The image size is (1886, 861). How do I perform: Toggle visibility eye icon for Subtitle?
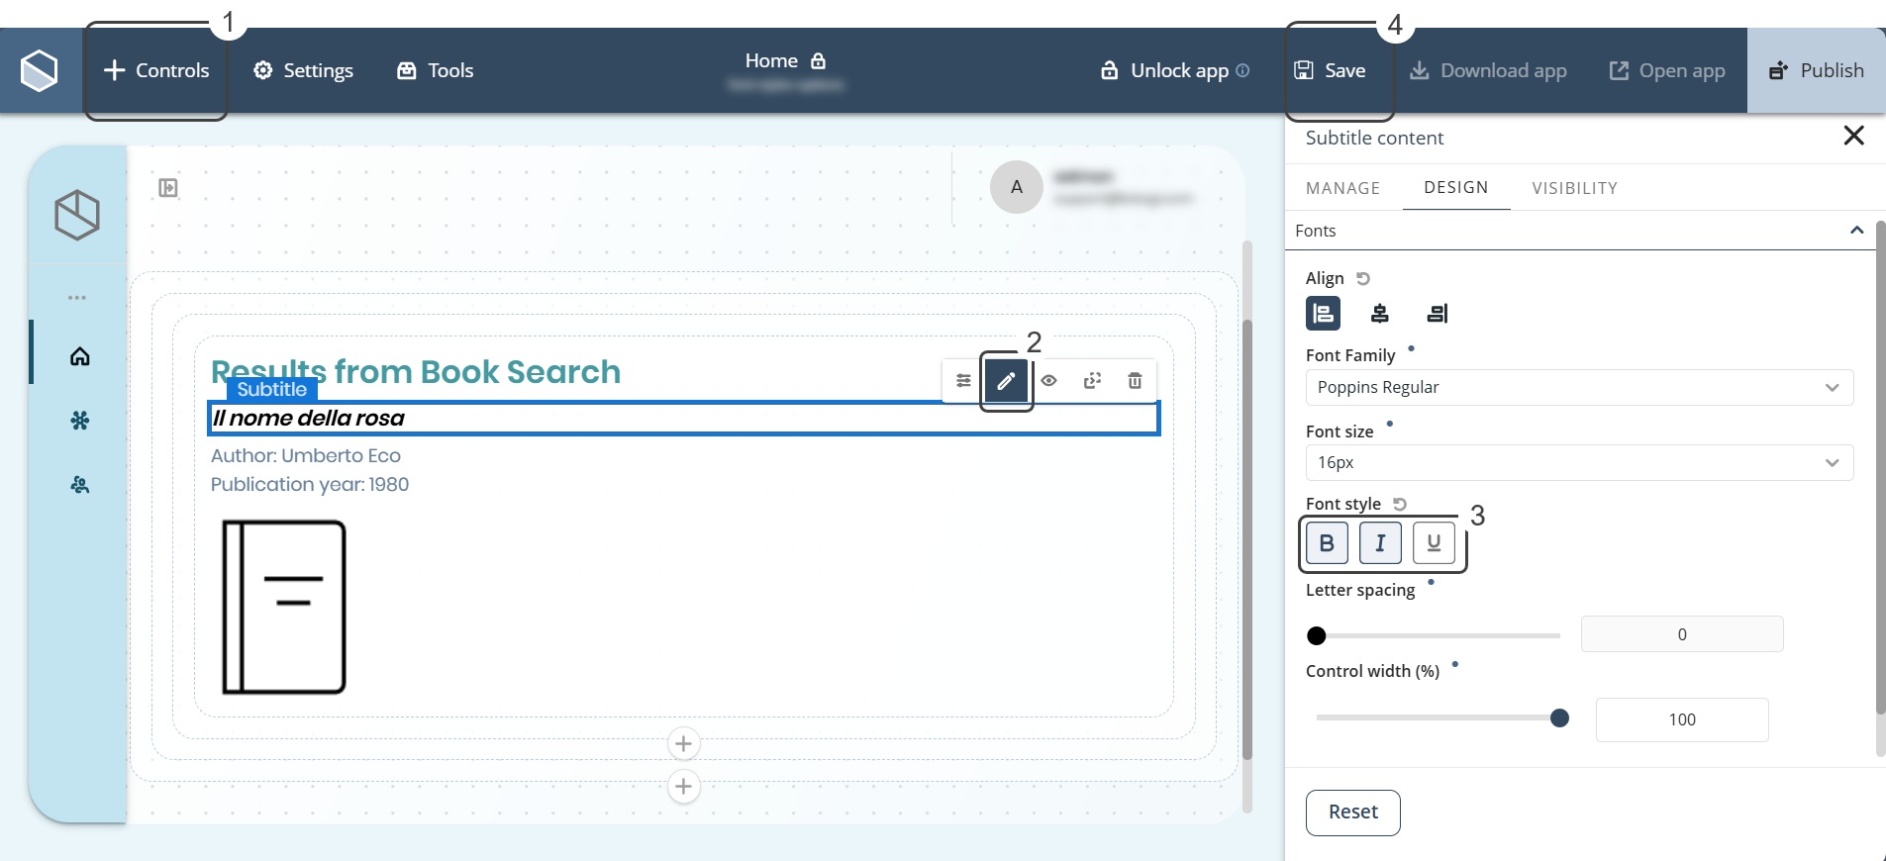pyautogui.click(x=1049, y=381)
